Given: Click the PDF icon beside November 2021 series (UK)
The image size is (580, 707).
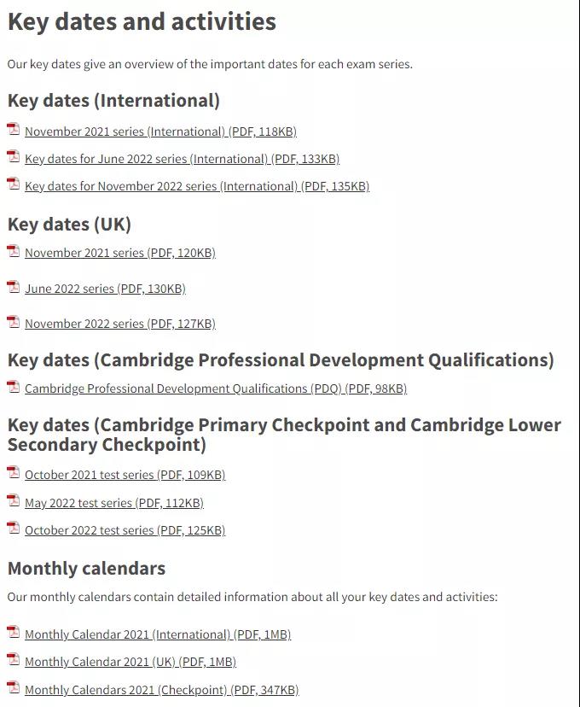Looking at the screenshot, I should pos(13,251).
